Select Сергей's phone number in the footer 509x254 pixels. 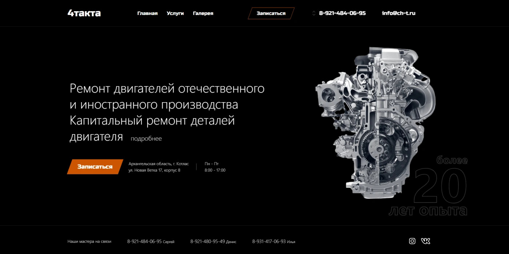coord(144,241)
